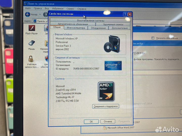Click the product ID 76456-640-0000383-23967
Image resolution: width=182 pixels, height=136 pixels.
[86, 69]
